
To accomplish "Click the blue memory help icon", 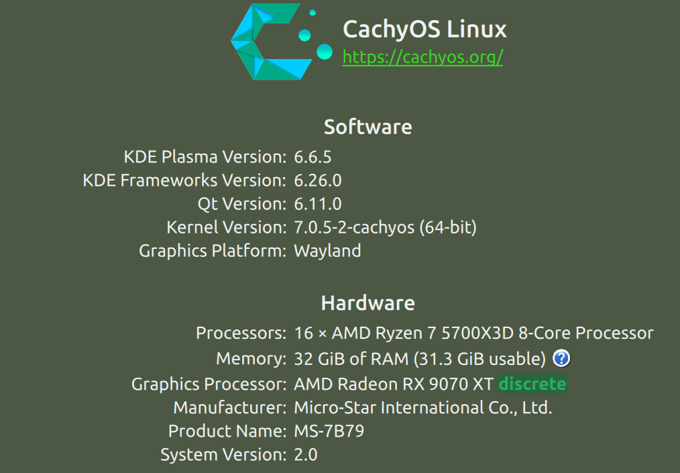I will pyautogui.click(x=561, y=358).
